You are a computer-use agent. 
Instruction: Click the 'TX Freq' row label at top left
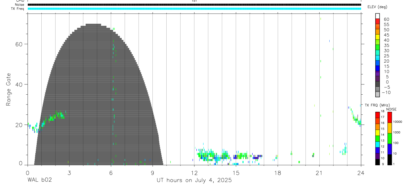[18, 9]
